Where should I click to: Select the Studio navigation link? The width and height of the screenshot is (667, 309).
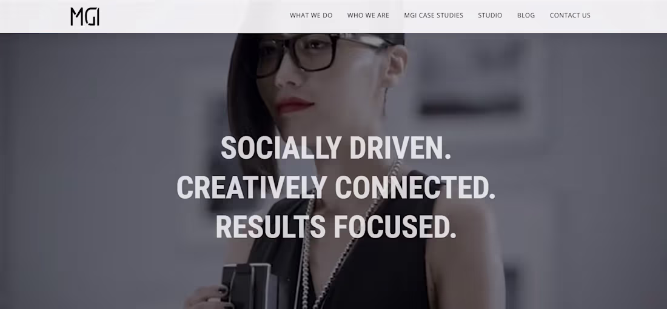[490, 15]
